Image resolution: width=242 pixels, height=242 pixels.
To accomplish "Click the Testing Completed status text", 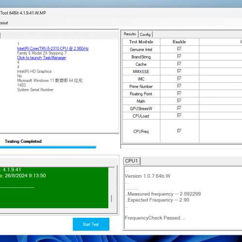I will point(23,141).
